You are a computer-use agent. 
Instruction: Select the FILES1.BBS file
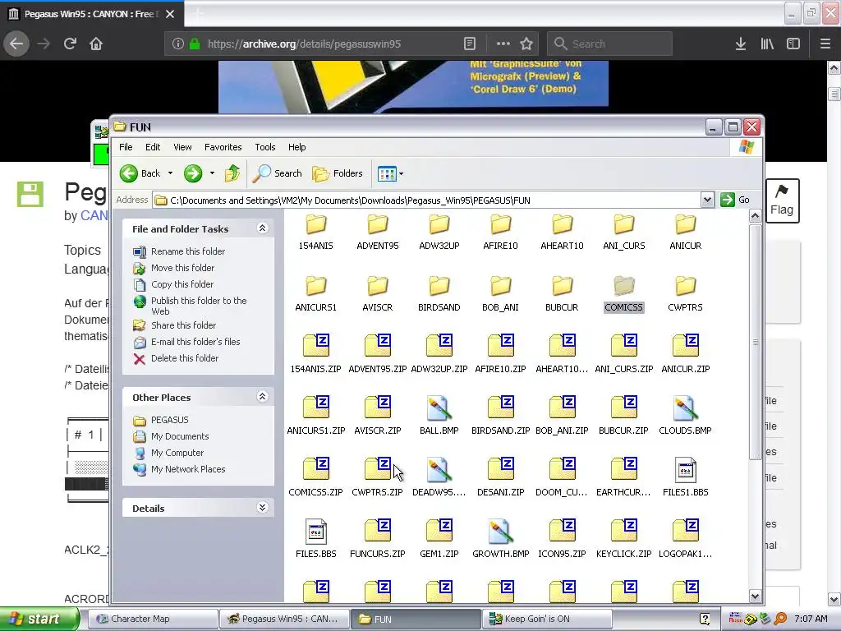(x=685, y=478)
